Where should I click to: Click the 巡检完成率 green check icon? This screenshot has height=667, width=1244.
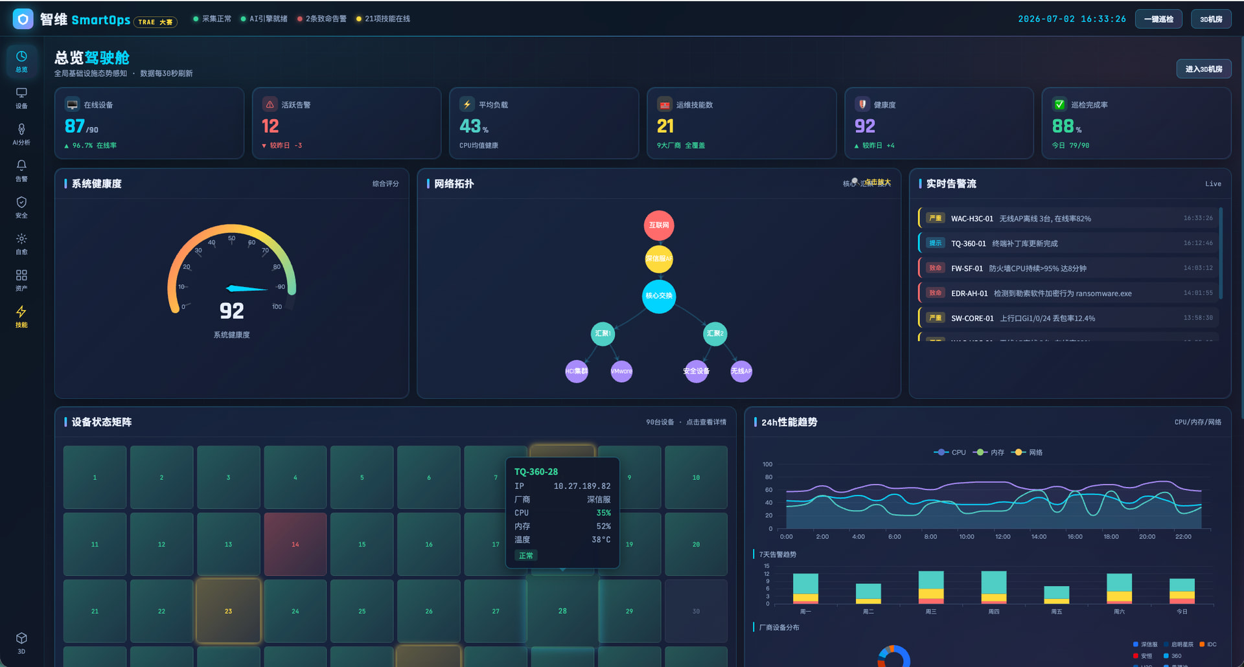click(x=1059, y=104)
